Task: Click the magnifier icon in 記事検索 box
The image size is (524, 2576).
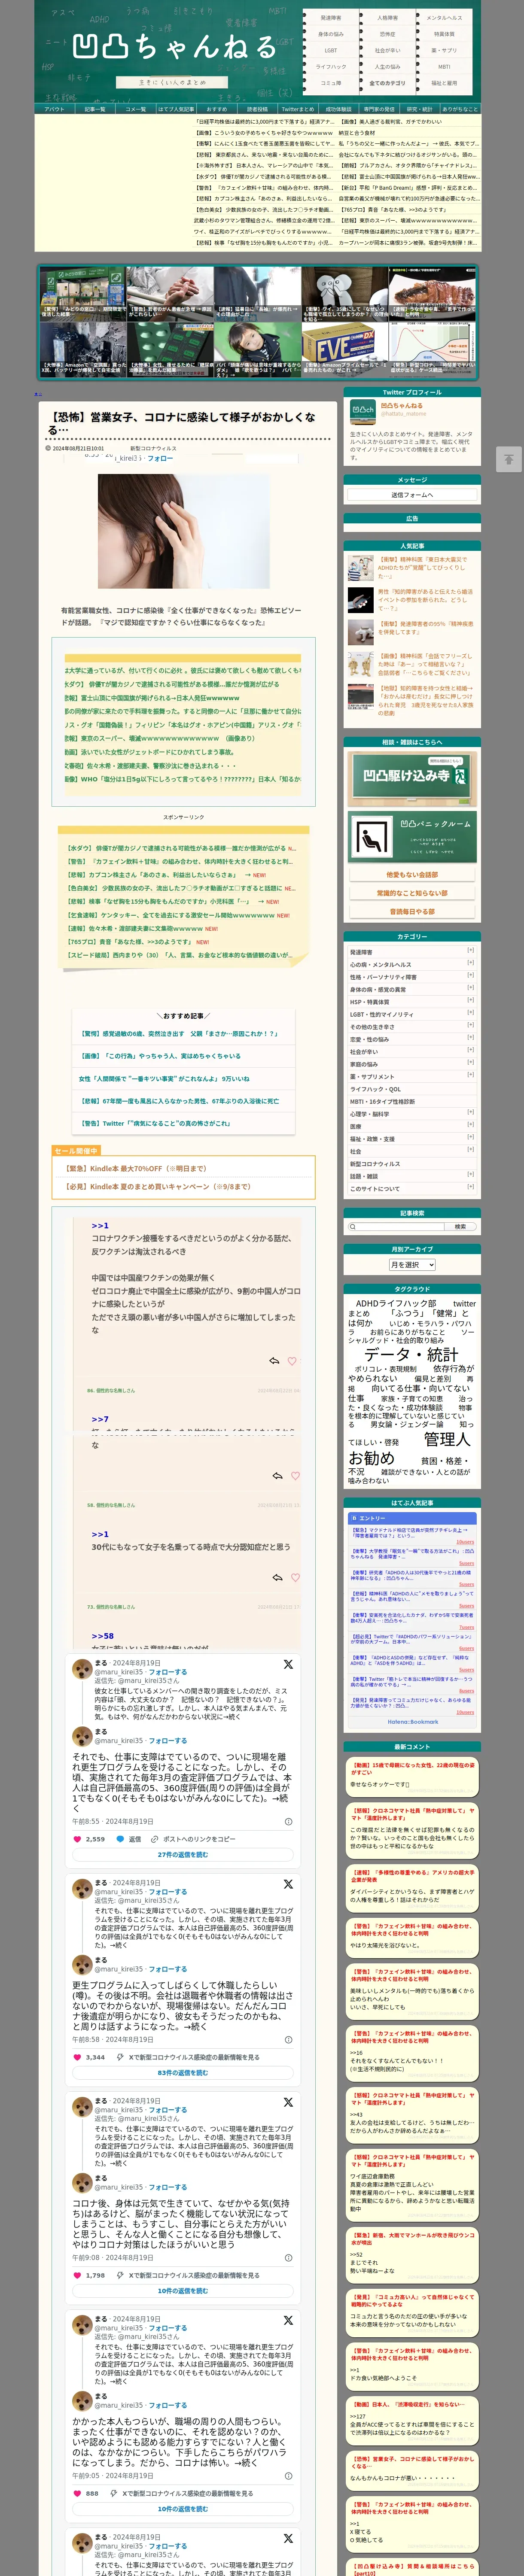Action: (x=352, y=1227)
